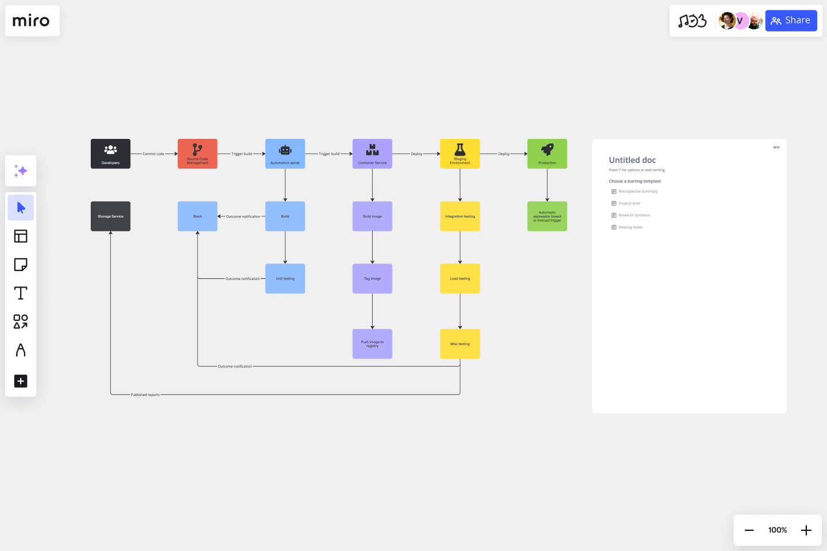This screenshot has width=827, height=551.
Task: Click the Miro logo
Action: 32,21
